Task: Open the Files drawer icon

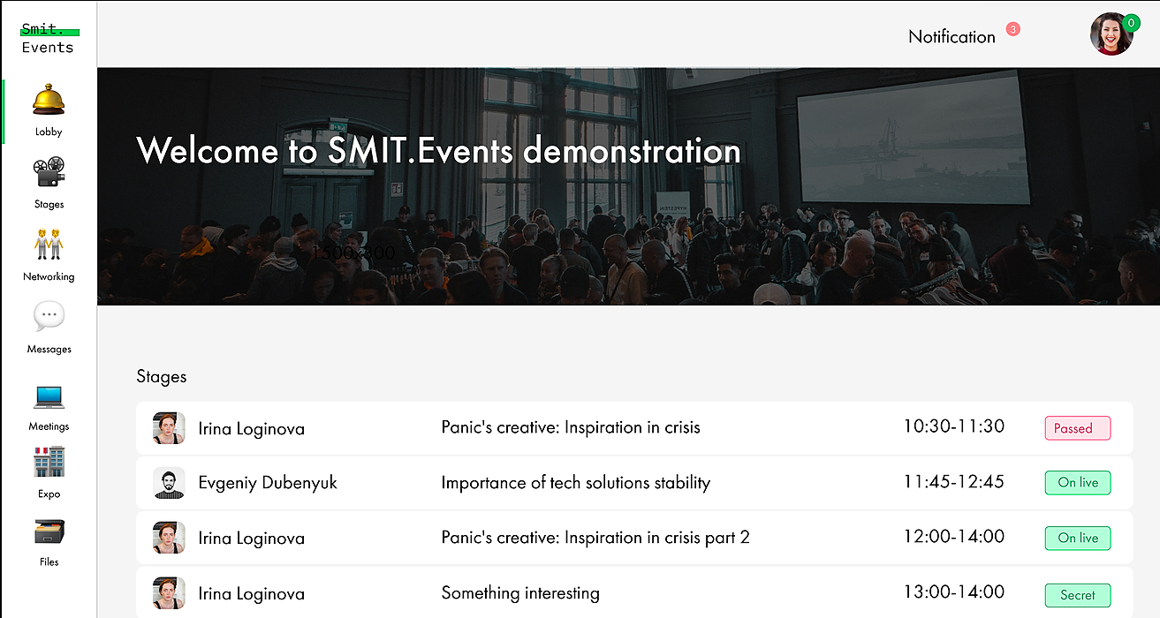Action: pos(49,532)
